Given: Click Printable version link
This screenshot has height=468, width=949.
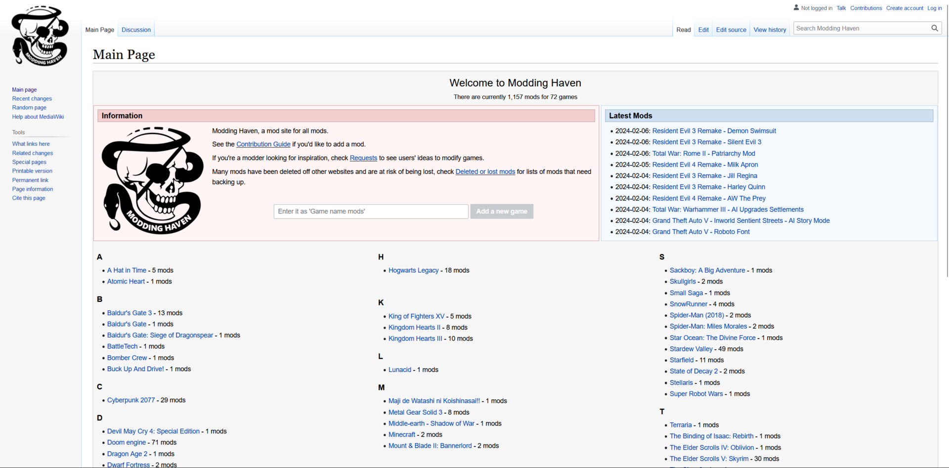Looking at the screenshot, I should 32,171.
